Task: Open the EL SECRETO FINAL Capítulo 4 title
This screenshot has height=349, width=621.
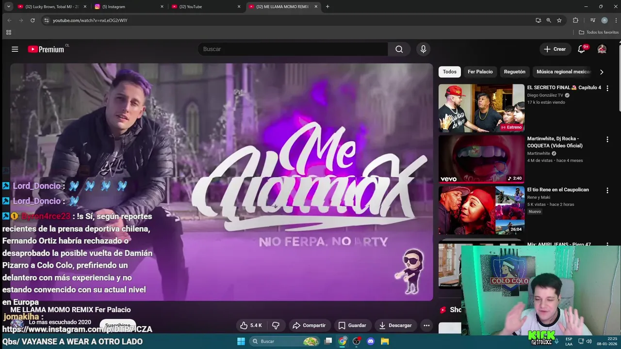Action: pyautogui.click(x=564, y=88)
